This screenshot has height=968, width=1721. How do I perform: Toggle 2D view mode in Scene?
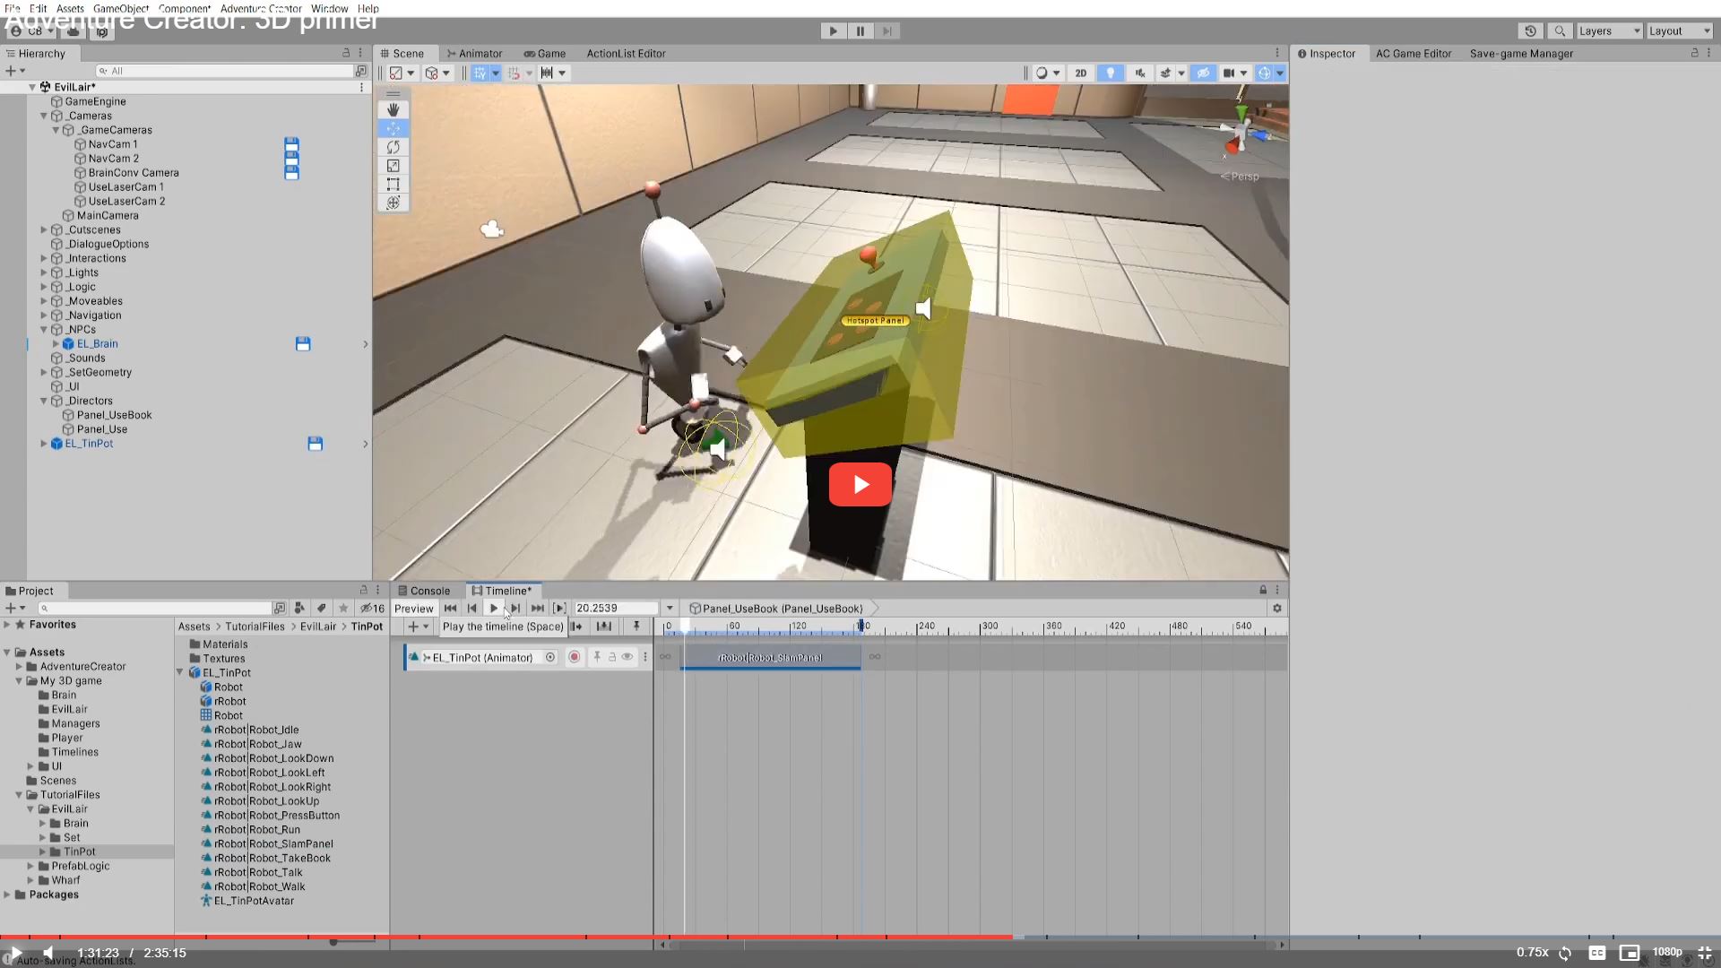click(x=1081, y=73)
